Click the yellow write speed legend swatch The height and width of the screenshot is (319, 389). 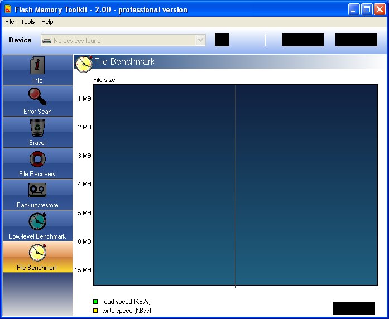pyautogui.click(x=95, y=311)
